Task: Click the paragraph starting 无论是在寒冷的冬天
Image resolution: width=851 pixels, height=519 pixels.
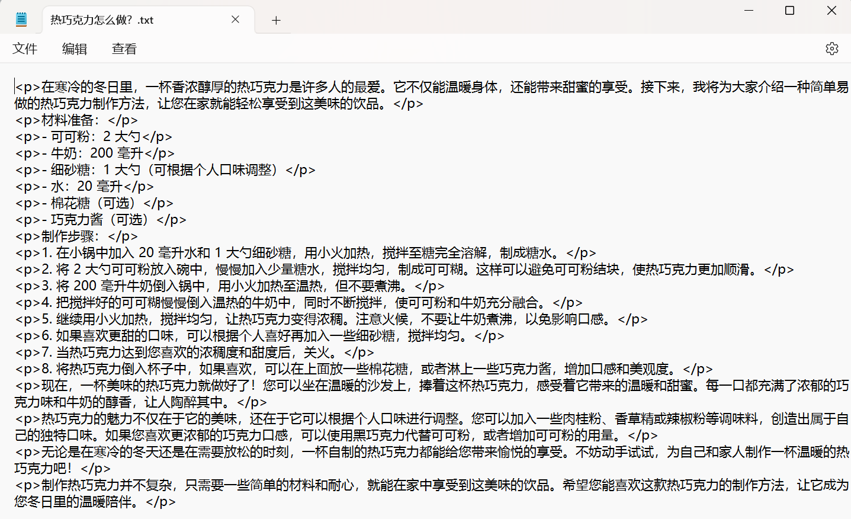Action: tap(432, 460)
